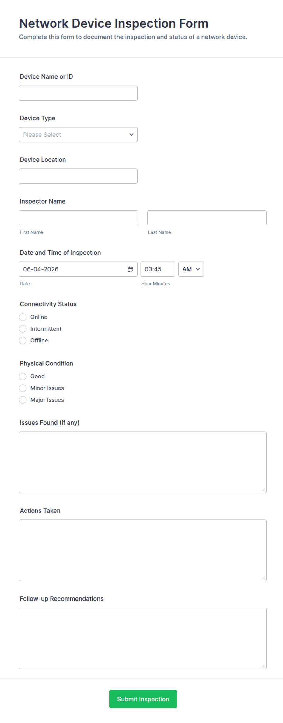
Task: Mark physical condition as Good
Action: coord(23,376)
